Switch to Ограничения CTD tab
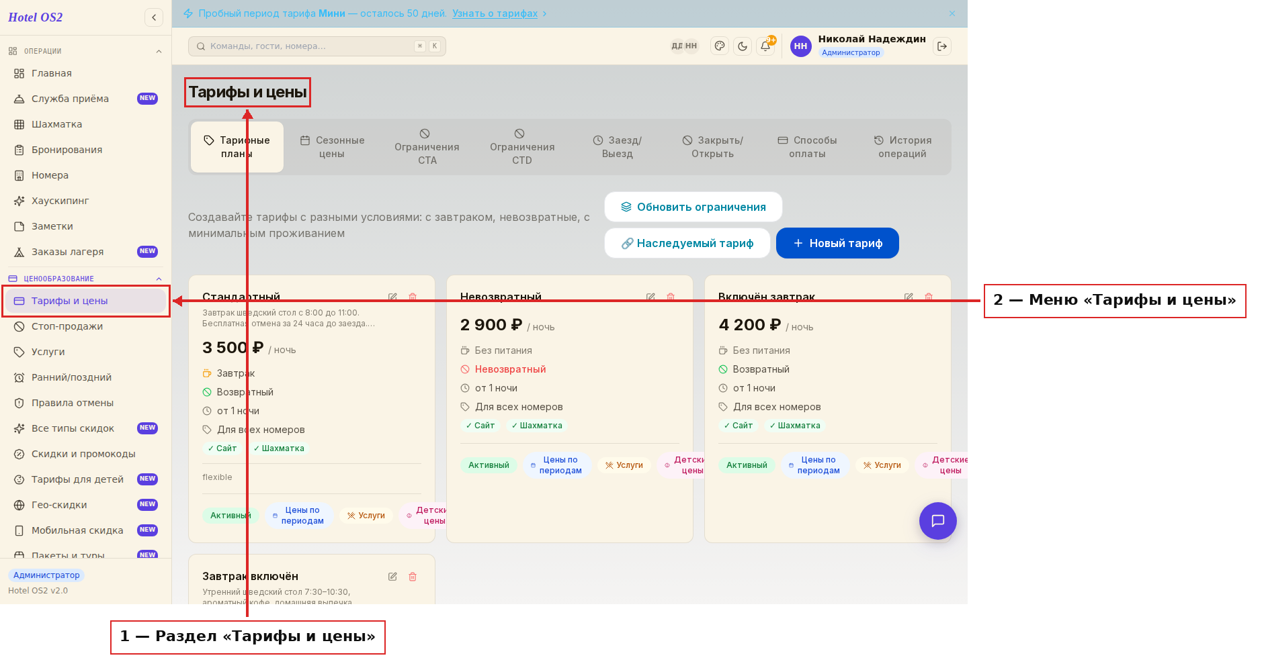This screenshot has height=670, width=1262. click(x=522, y=147)
